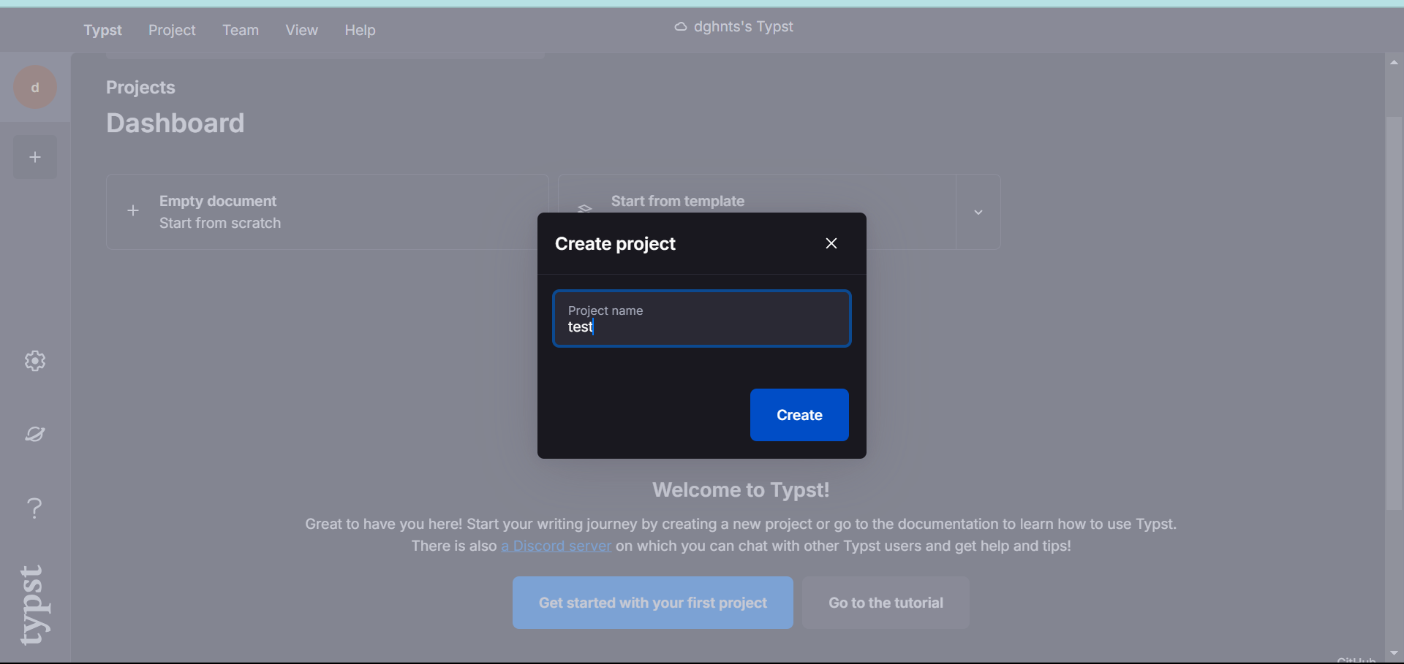Open the View menu
Image resolution: width=1404 pixels, height=664 pixels.
(301, 30)
